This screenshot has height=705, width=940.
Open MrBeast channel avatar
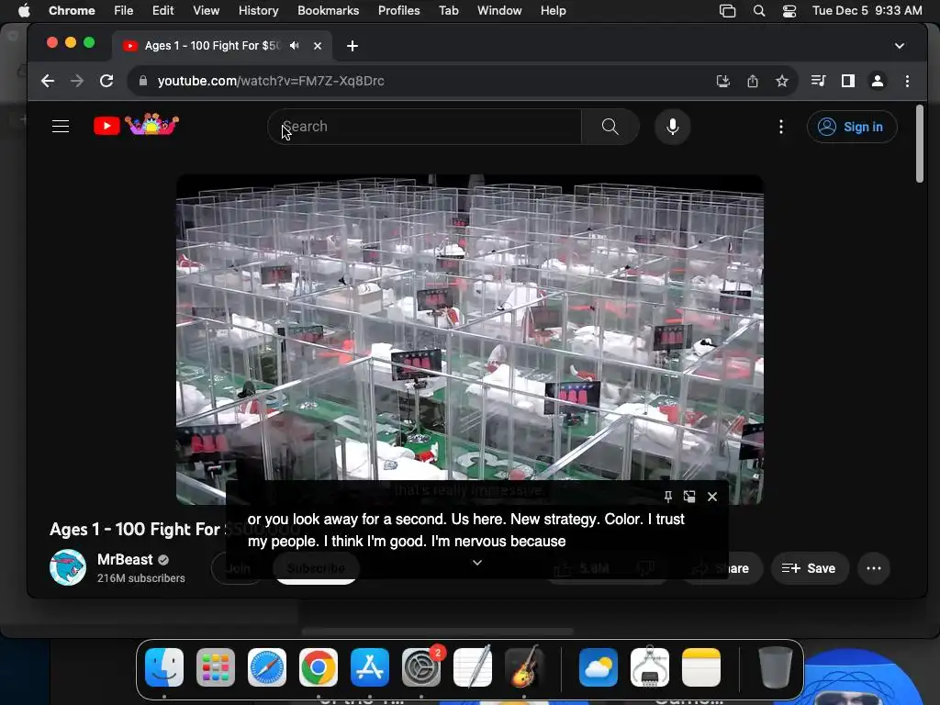pos(68,567)
